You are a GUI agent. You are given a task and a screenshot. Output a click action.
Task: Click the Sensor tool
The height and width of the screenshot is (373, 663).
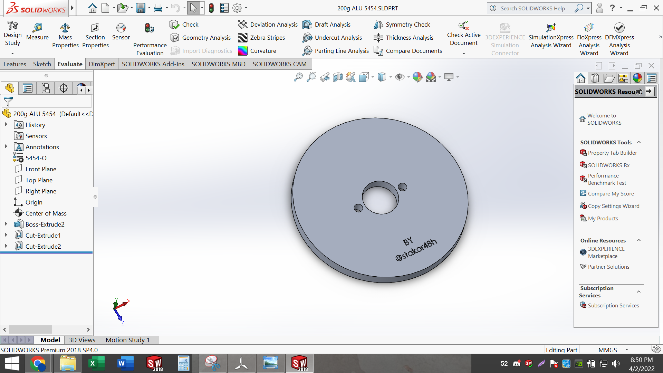[x=121, y=32]
